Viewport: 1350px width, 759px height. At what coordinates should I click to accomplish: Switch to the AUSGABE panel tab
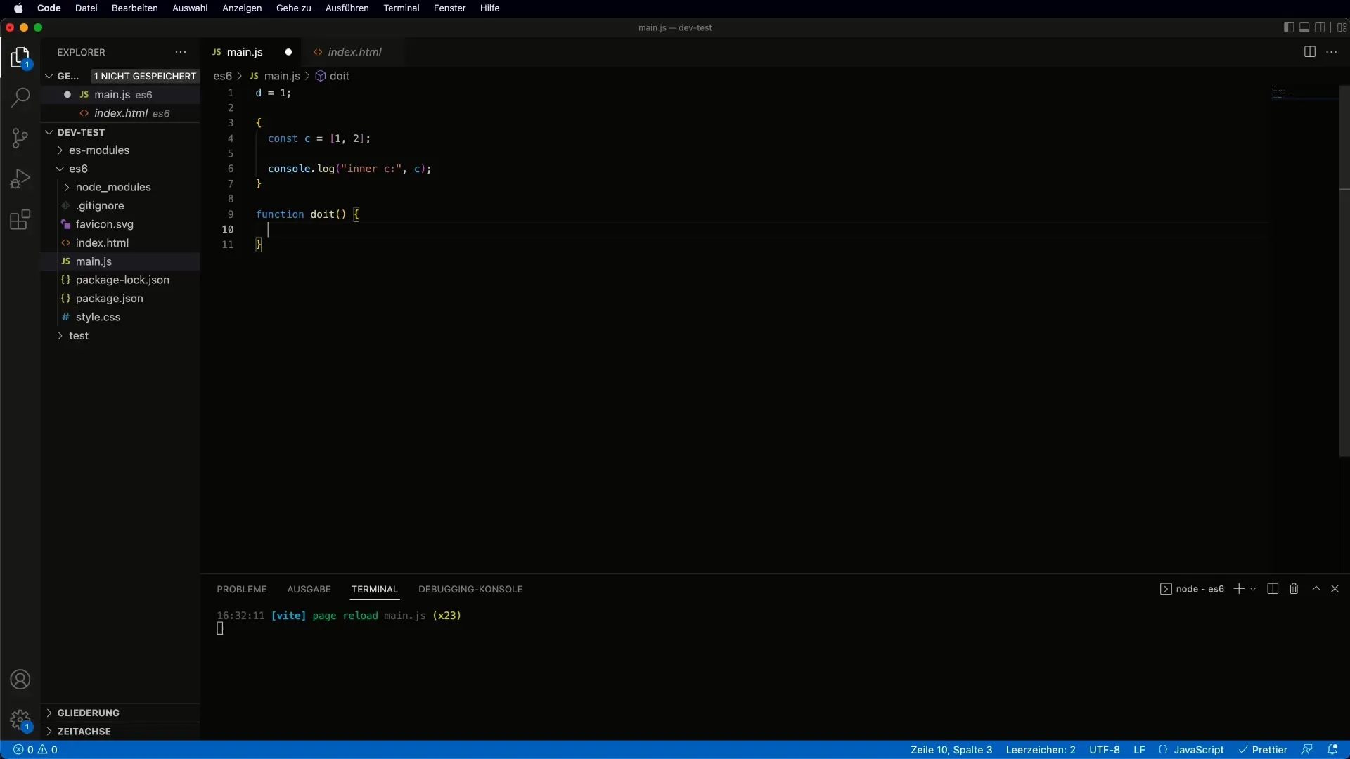[309, 589]
